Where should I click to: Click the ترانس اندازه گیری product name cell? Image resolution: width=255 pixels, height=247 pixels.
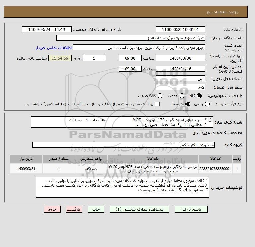[153, 169]
